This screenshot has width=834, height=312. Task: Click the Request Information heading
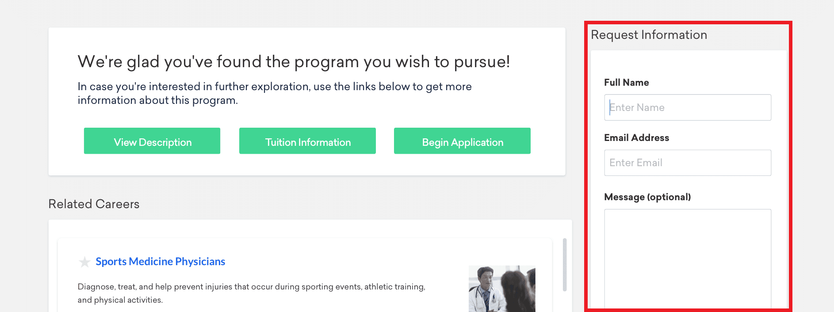(649, 35)
